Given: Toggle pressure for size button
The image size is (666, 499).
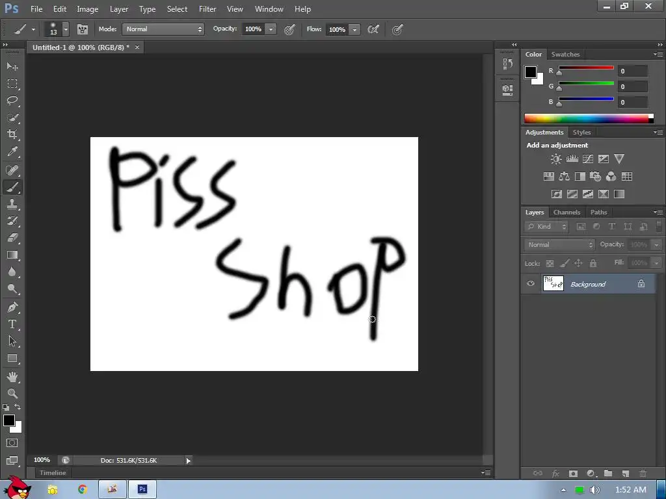Looking at the screenshot, I should [397, 29].
